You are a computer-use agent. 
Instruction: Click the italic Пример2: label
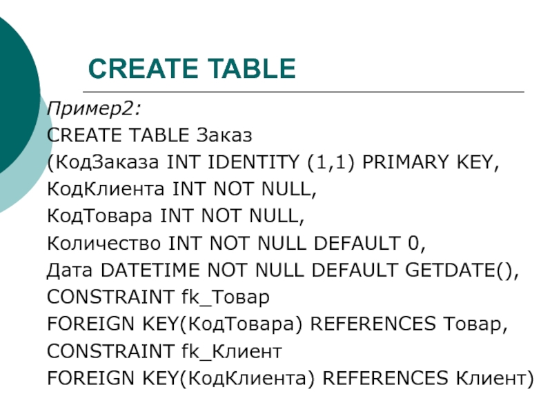point(94,108)
